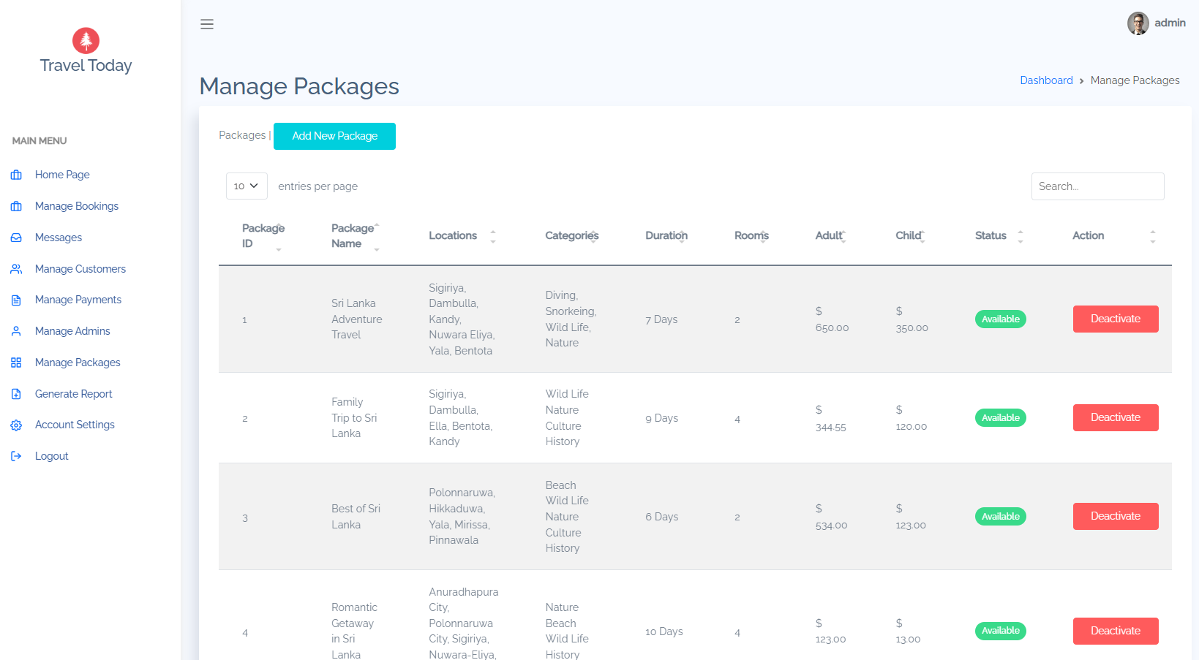
Task: Click the Logout arrow icon
Action: click(x=16, y=455)
